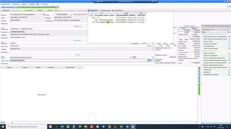
Task: Open Движение vertical side tab
Action: 199,78
